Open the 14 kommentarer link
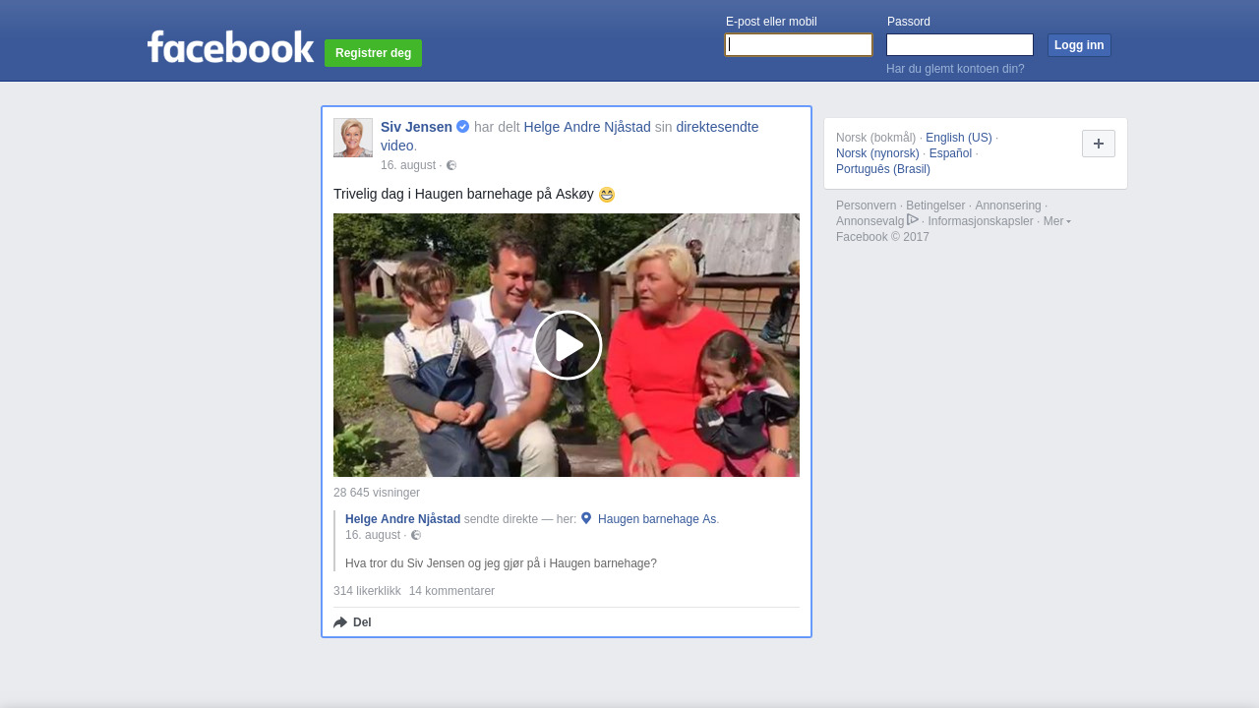This screenshot has width=1259, height=708. [451, 591]
